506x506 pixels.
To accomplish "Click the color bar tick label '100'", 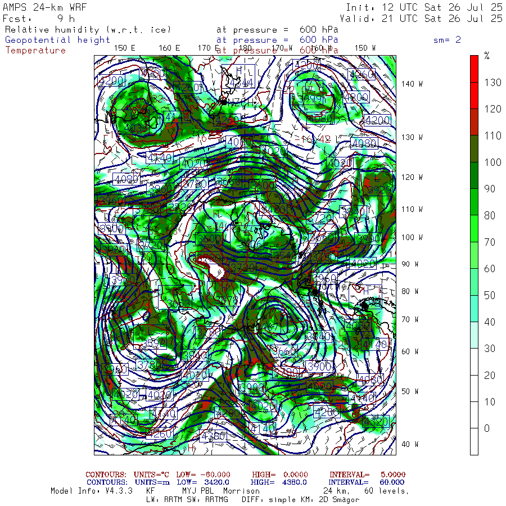I will click(x=493, y=162).
